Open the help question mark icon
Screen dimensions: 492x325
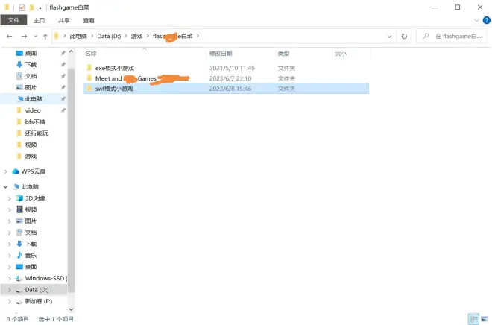tap(484, 21)
